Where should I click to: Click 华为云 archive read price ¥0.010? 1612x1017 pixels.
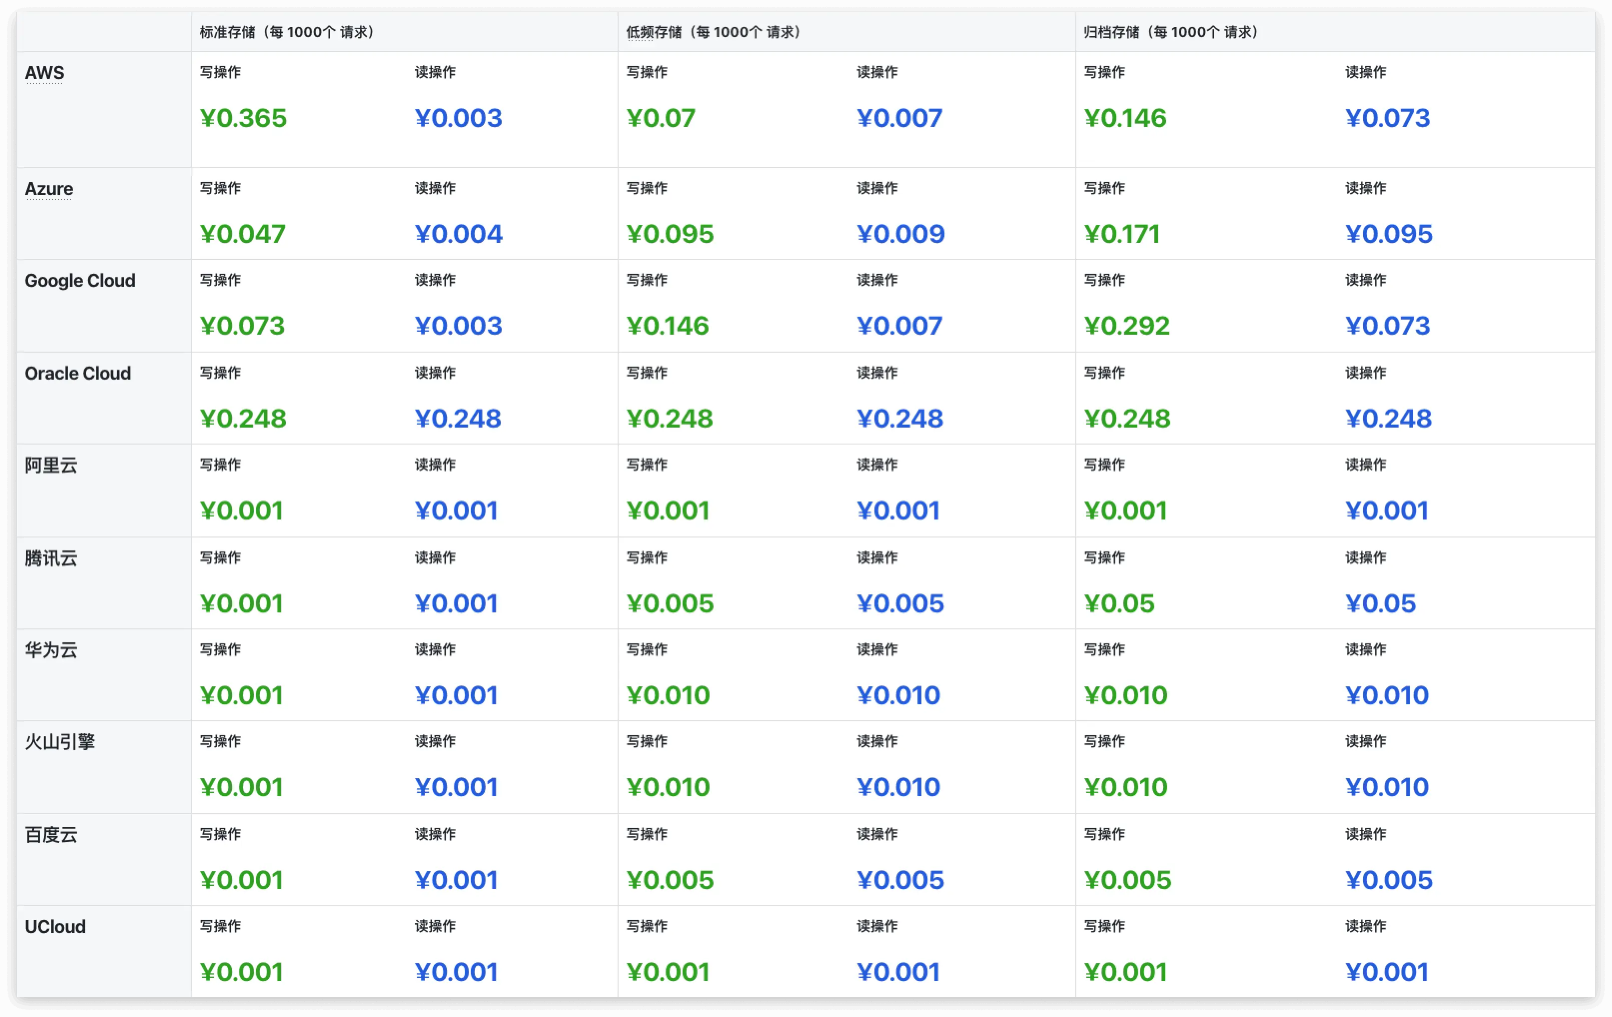coord(1387,696)
